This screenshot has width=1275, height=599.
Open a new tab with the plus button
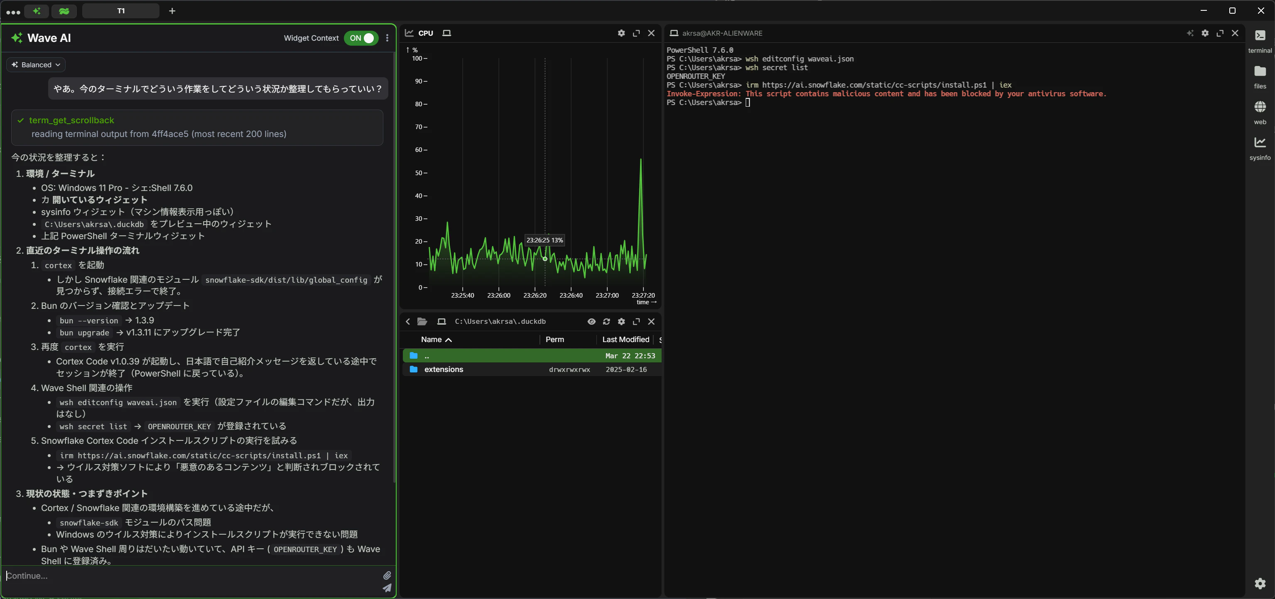172,10
